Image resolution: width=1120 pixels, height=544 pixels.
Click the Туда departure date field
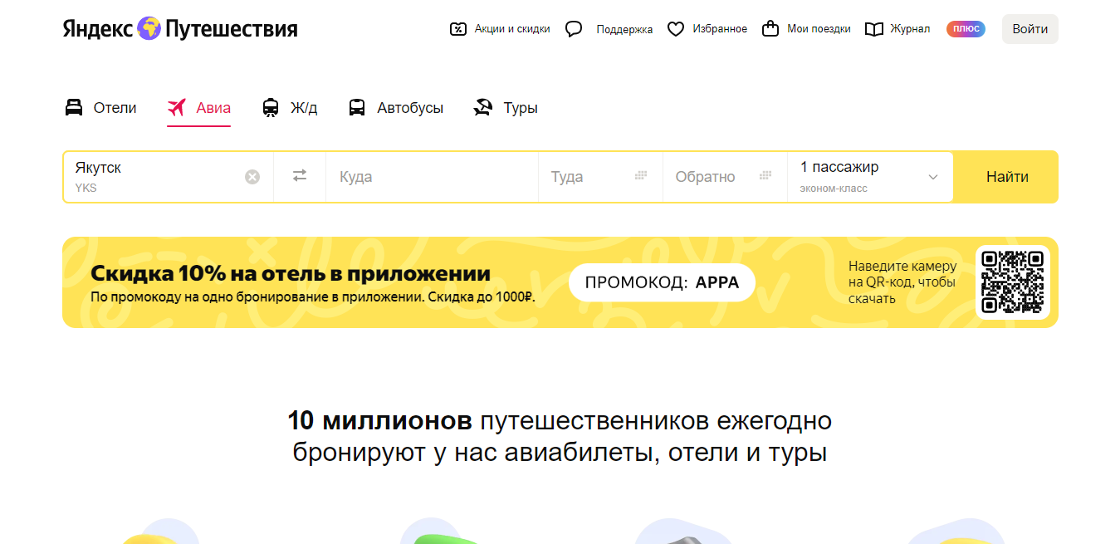point(600,177)
